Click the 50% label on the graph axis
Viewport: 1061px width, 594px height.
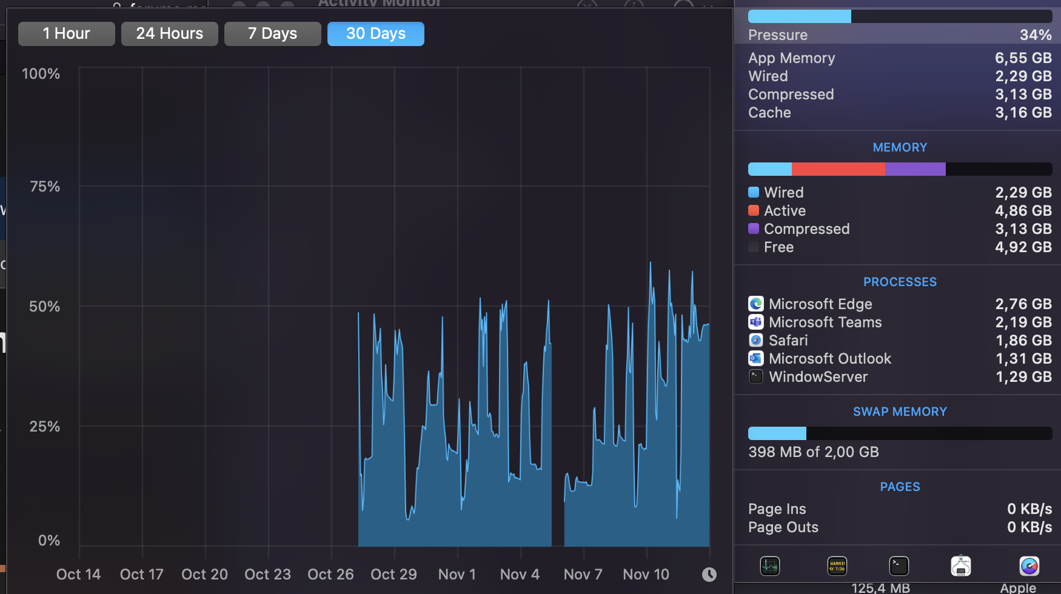(x=45, y=306)
